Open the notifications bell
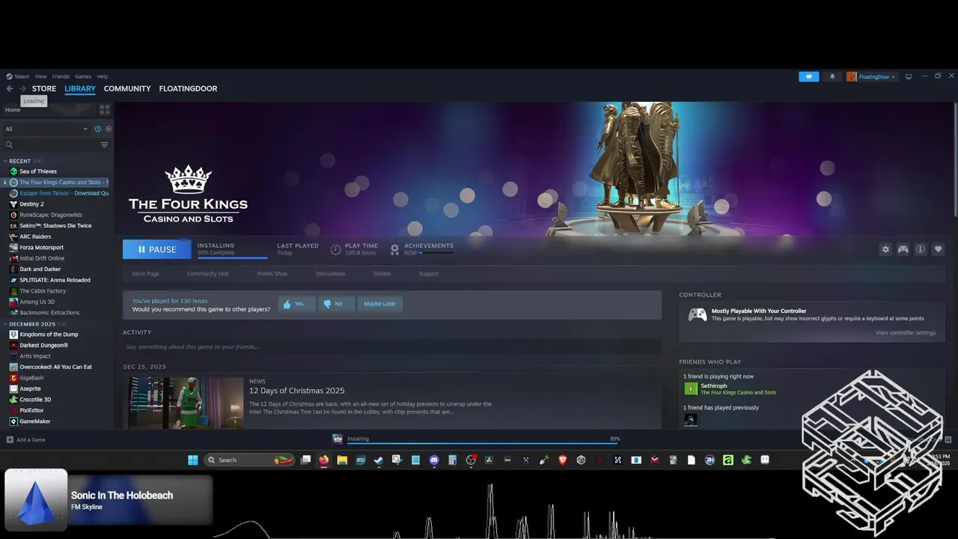The image size is (958, 539). click(x=832, y=76)
